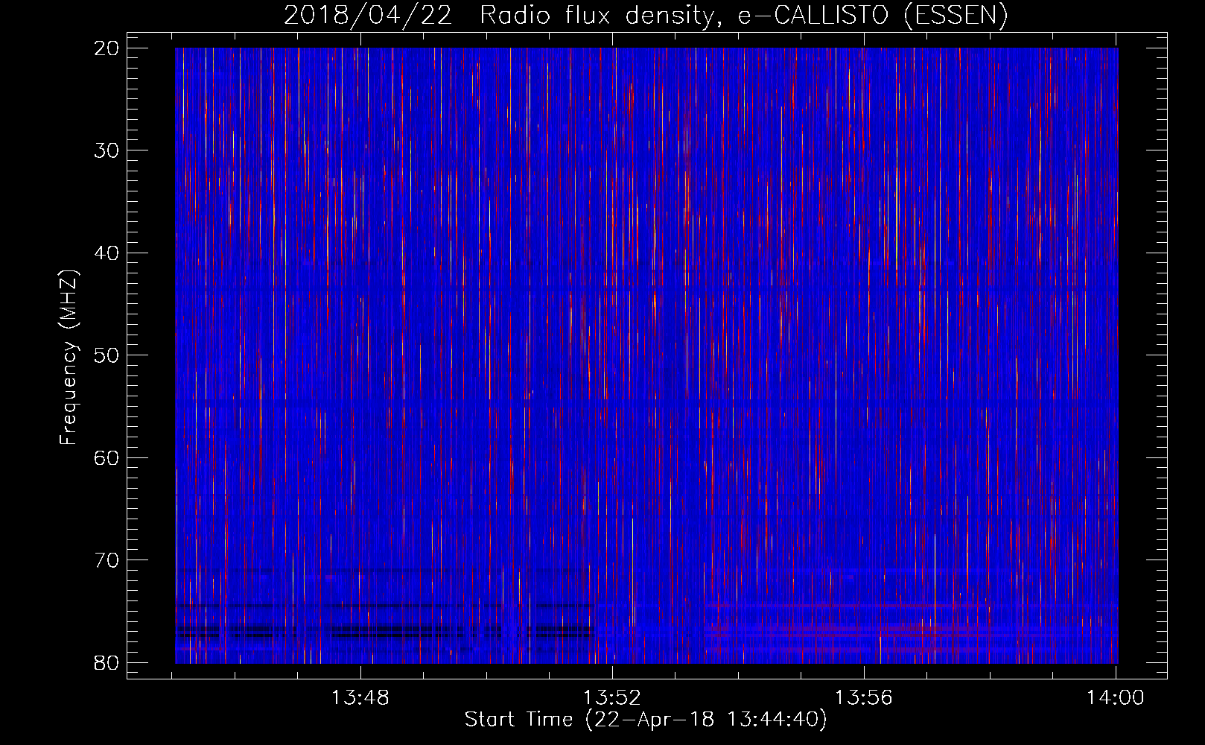Click the 13:56 time tick label

[x=864, y=698]
